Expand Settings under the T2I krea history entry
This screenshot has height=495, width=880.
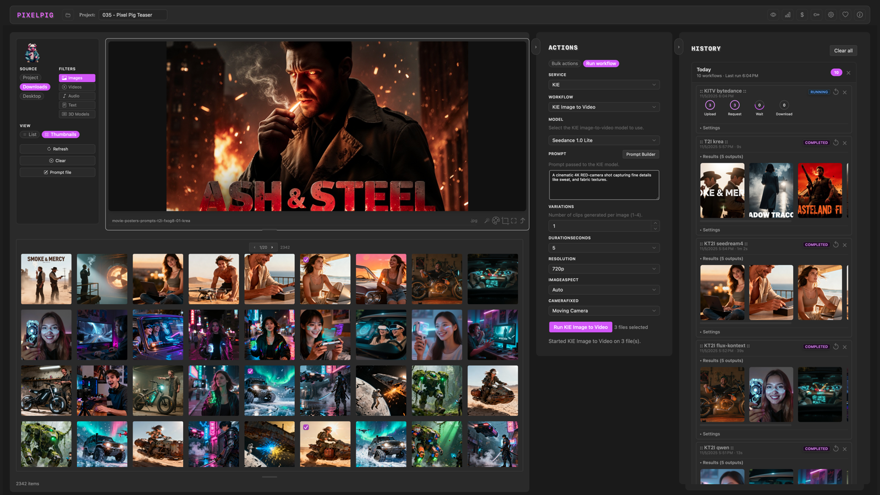(711, 229)
